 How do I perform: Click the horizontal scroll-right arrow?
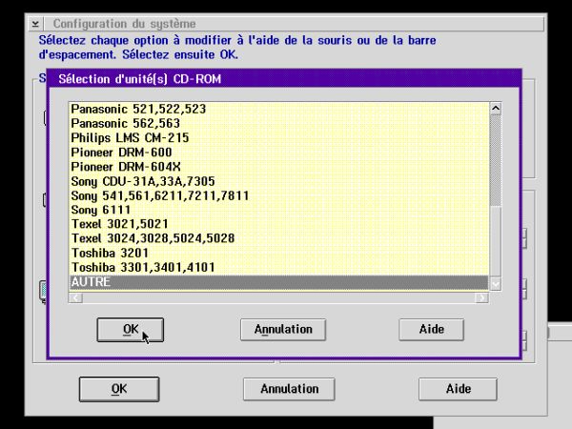[x=481, y=298]
